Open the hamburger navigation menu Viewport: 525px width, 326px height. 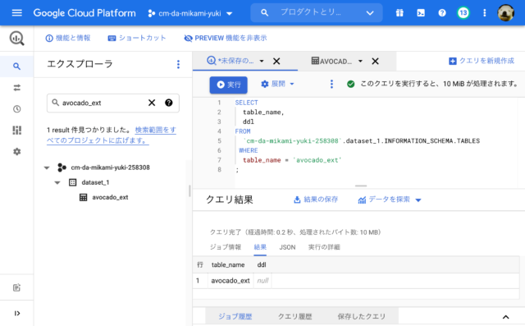coord(16,13)
